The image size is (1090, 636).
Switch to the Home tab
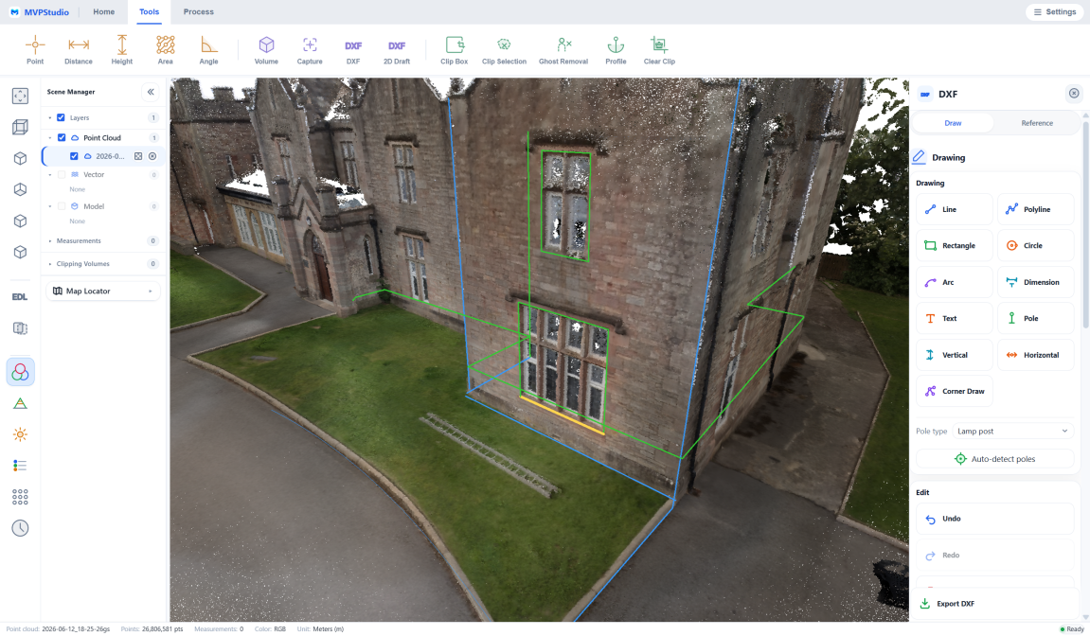tap(103, 11)
